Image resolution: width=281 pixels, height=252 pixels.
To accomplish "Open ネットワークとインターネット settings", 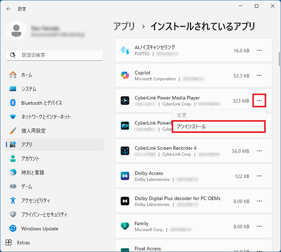I will coord(55,117).
